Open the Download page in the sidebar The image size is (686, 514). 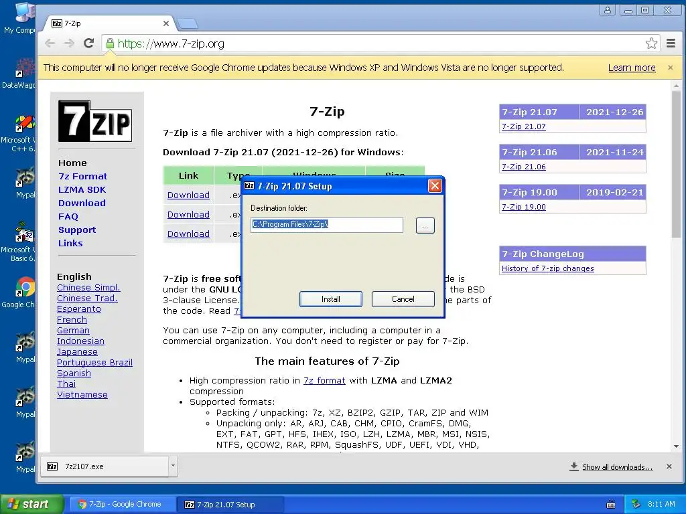coord(82,203)
